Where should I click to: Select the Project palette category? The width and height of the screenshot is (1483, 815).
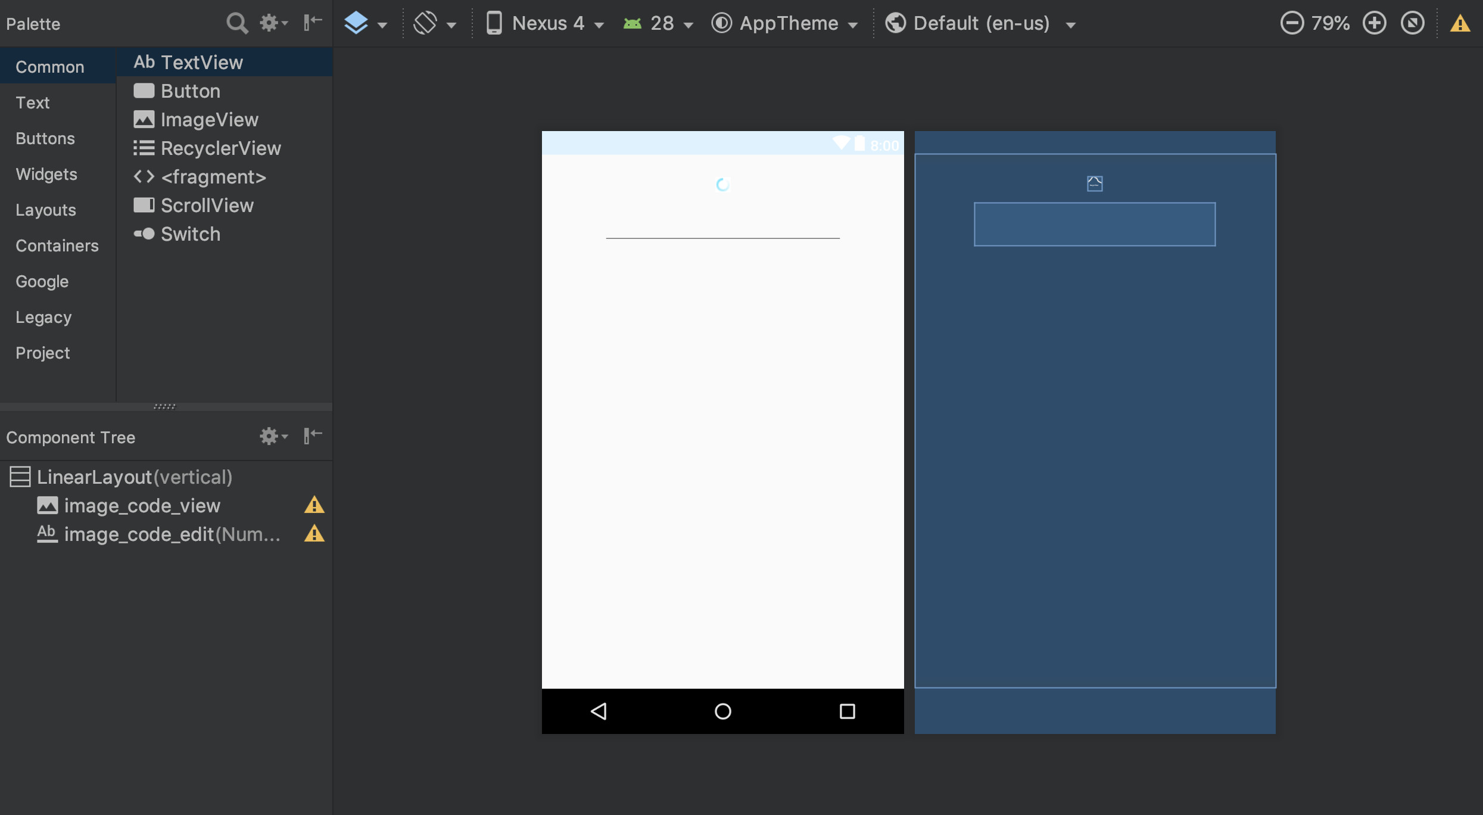pos(58,352)
